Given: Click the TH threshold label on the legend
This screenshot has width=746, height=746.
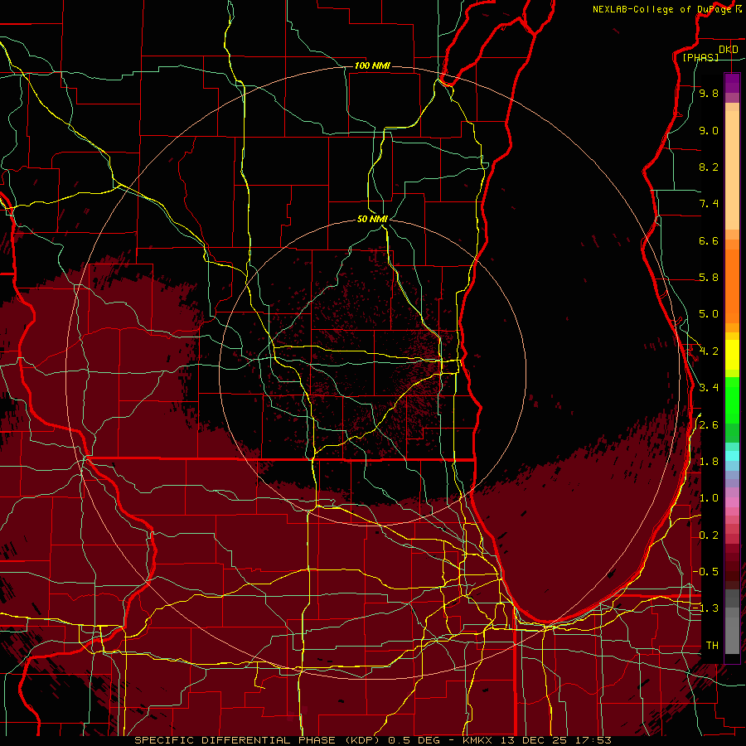Looking at the screenshot, I should [712, 646].
